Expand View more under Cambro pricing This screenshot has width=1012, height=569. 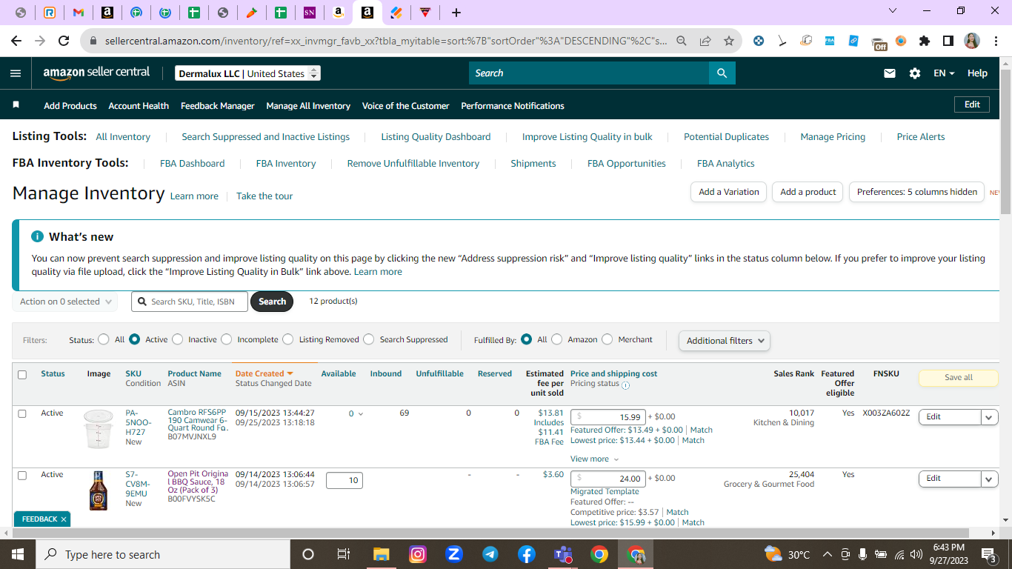594,459
